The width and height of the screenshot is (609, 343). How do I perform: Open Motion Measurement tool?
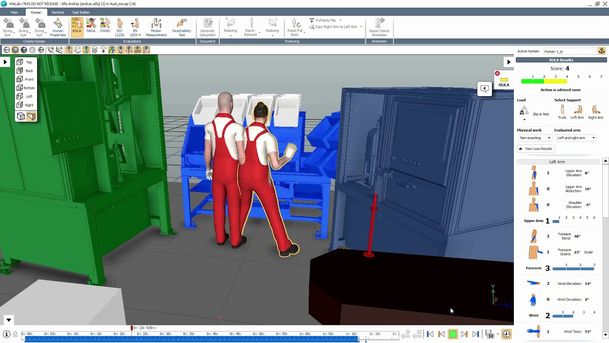[156, 27]
